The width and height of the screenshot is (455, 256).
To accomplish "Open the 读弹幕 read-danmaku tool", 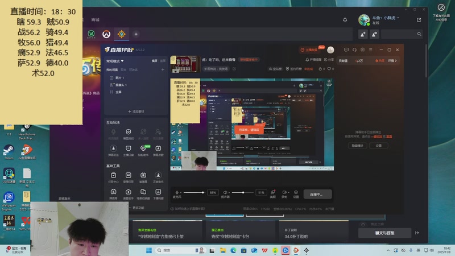I will click(x=143, y=177).
